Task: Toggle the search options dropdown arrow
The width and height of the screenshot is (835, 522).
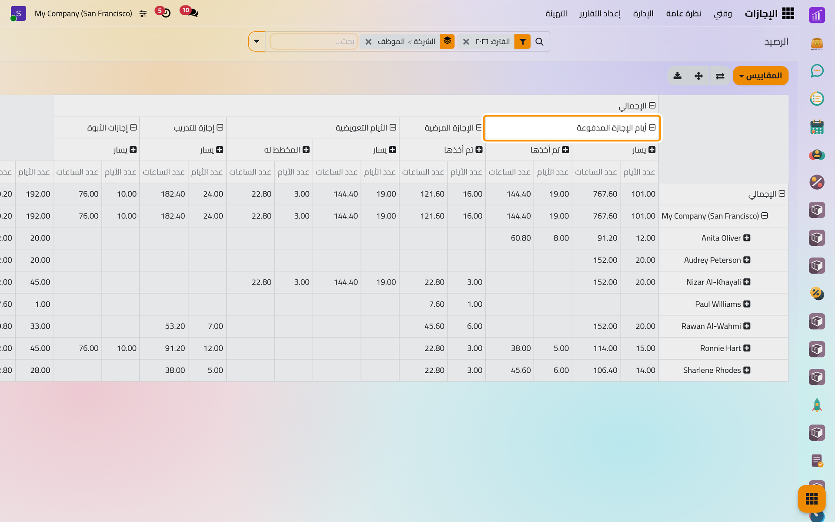Action: tap(257, 41)
